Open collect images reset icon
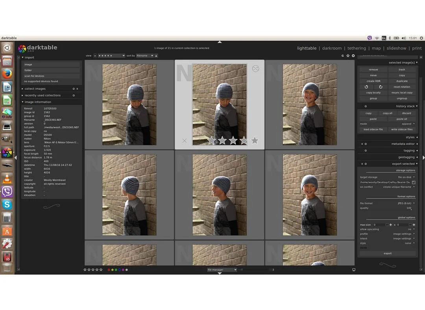The image size is (425, 310). click(74, 89)
